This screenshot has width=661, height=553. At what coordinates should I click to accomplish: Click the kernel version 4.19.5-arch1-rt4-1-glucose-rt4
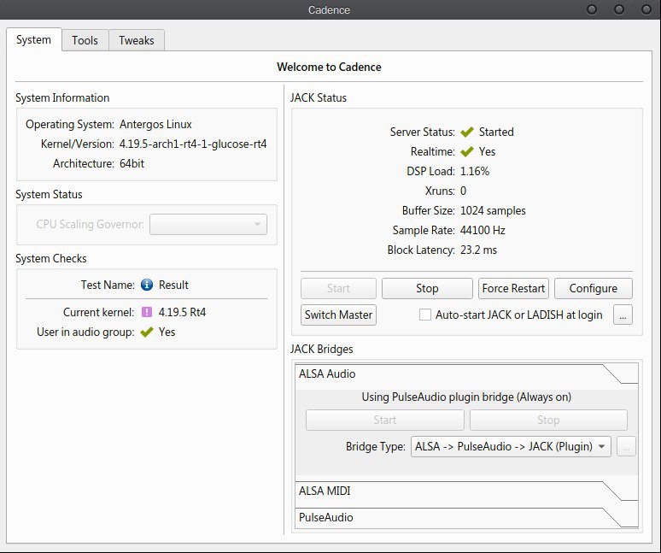click(x=193, y=144)
